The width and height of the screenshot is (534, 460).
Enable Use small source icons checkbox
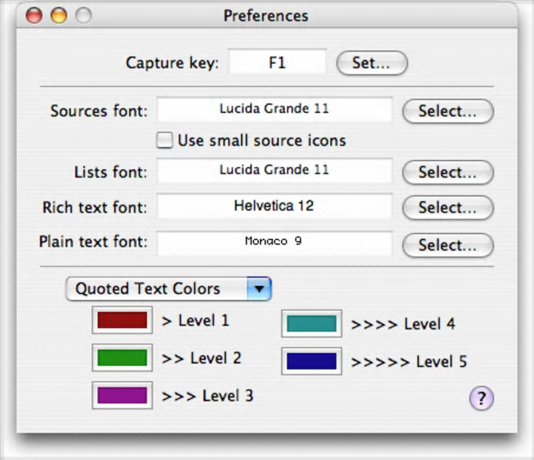[164, 141]
